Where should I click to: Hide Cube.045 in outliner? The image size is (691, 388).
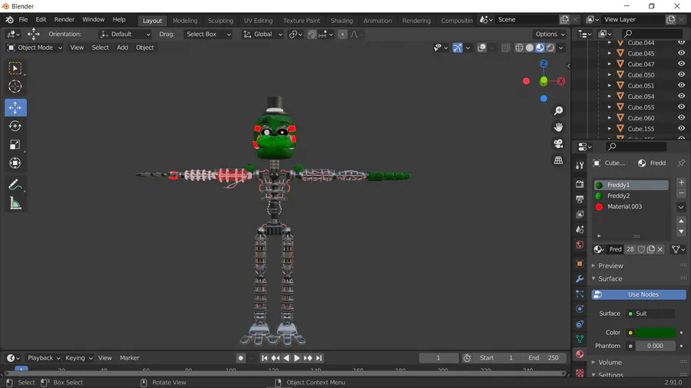681,53
